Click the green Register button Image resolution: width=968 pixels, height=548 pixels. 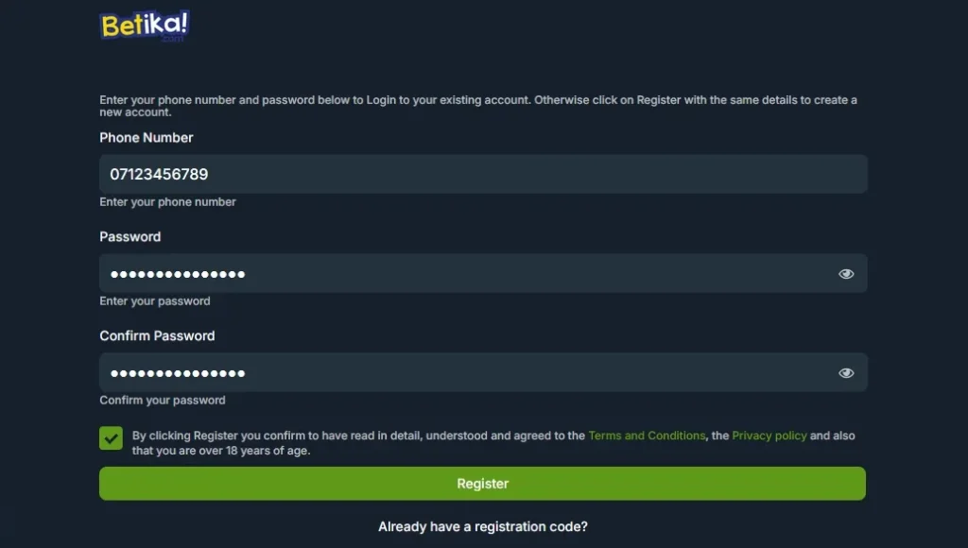coord(482,483)
